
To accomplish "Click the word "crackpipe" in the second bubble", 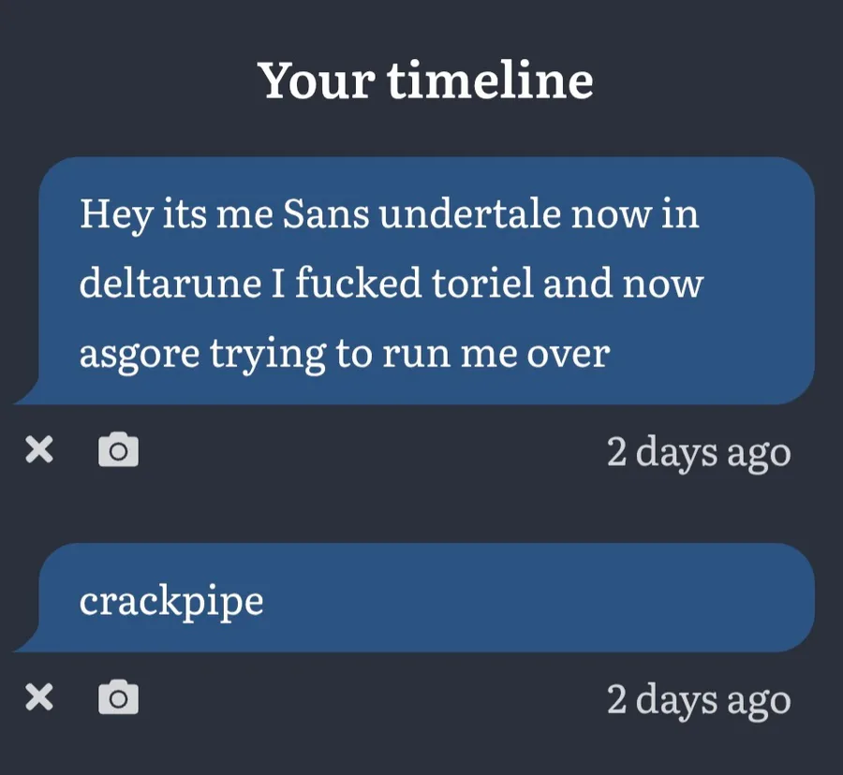I will [x=171, y=601].
